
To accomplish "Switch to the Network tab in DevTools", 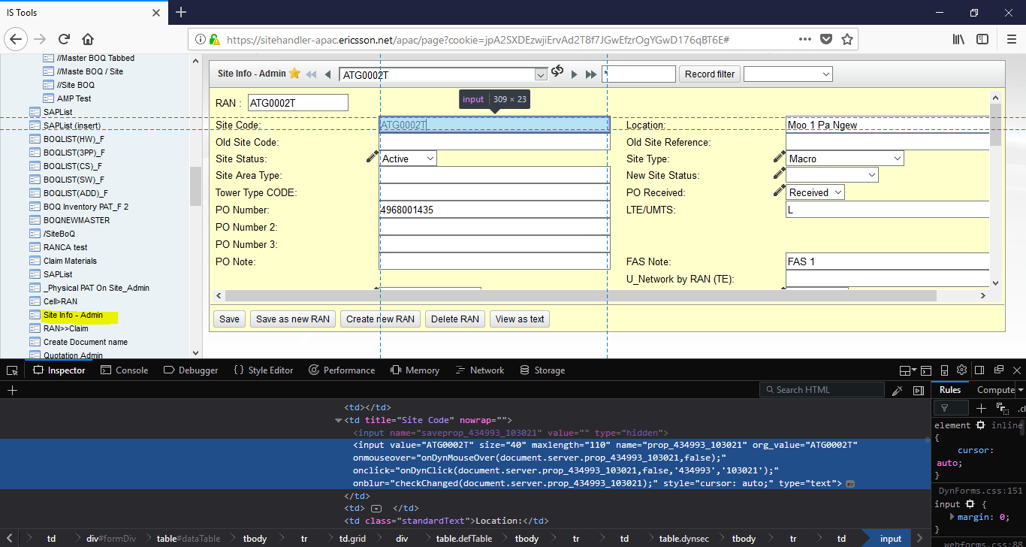I will [487, 370].
